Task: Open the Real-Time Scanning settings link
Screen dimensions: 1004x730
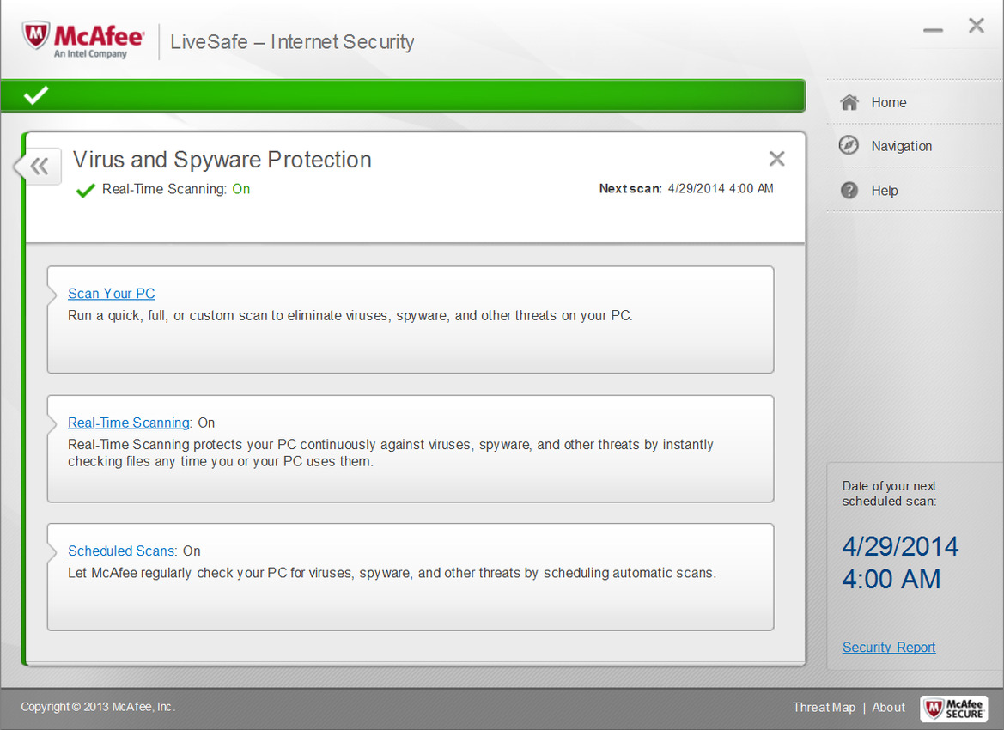Action: tap(129, 423)
